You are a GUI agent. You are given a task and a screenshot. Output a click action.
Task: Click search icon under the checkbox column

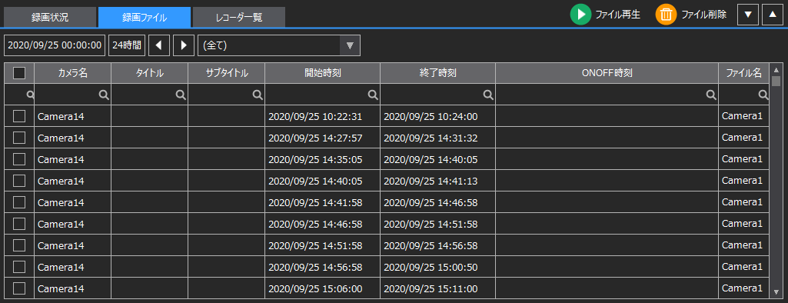click(30, 95)
